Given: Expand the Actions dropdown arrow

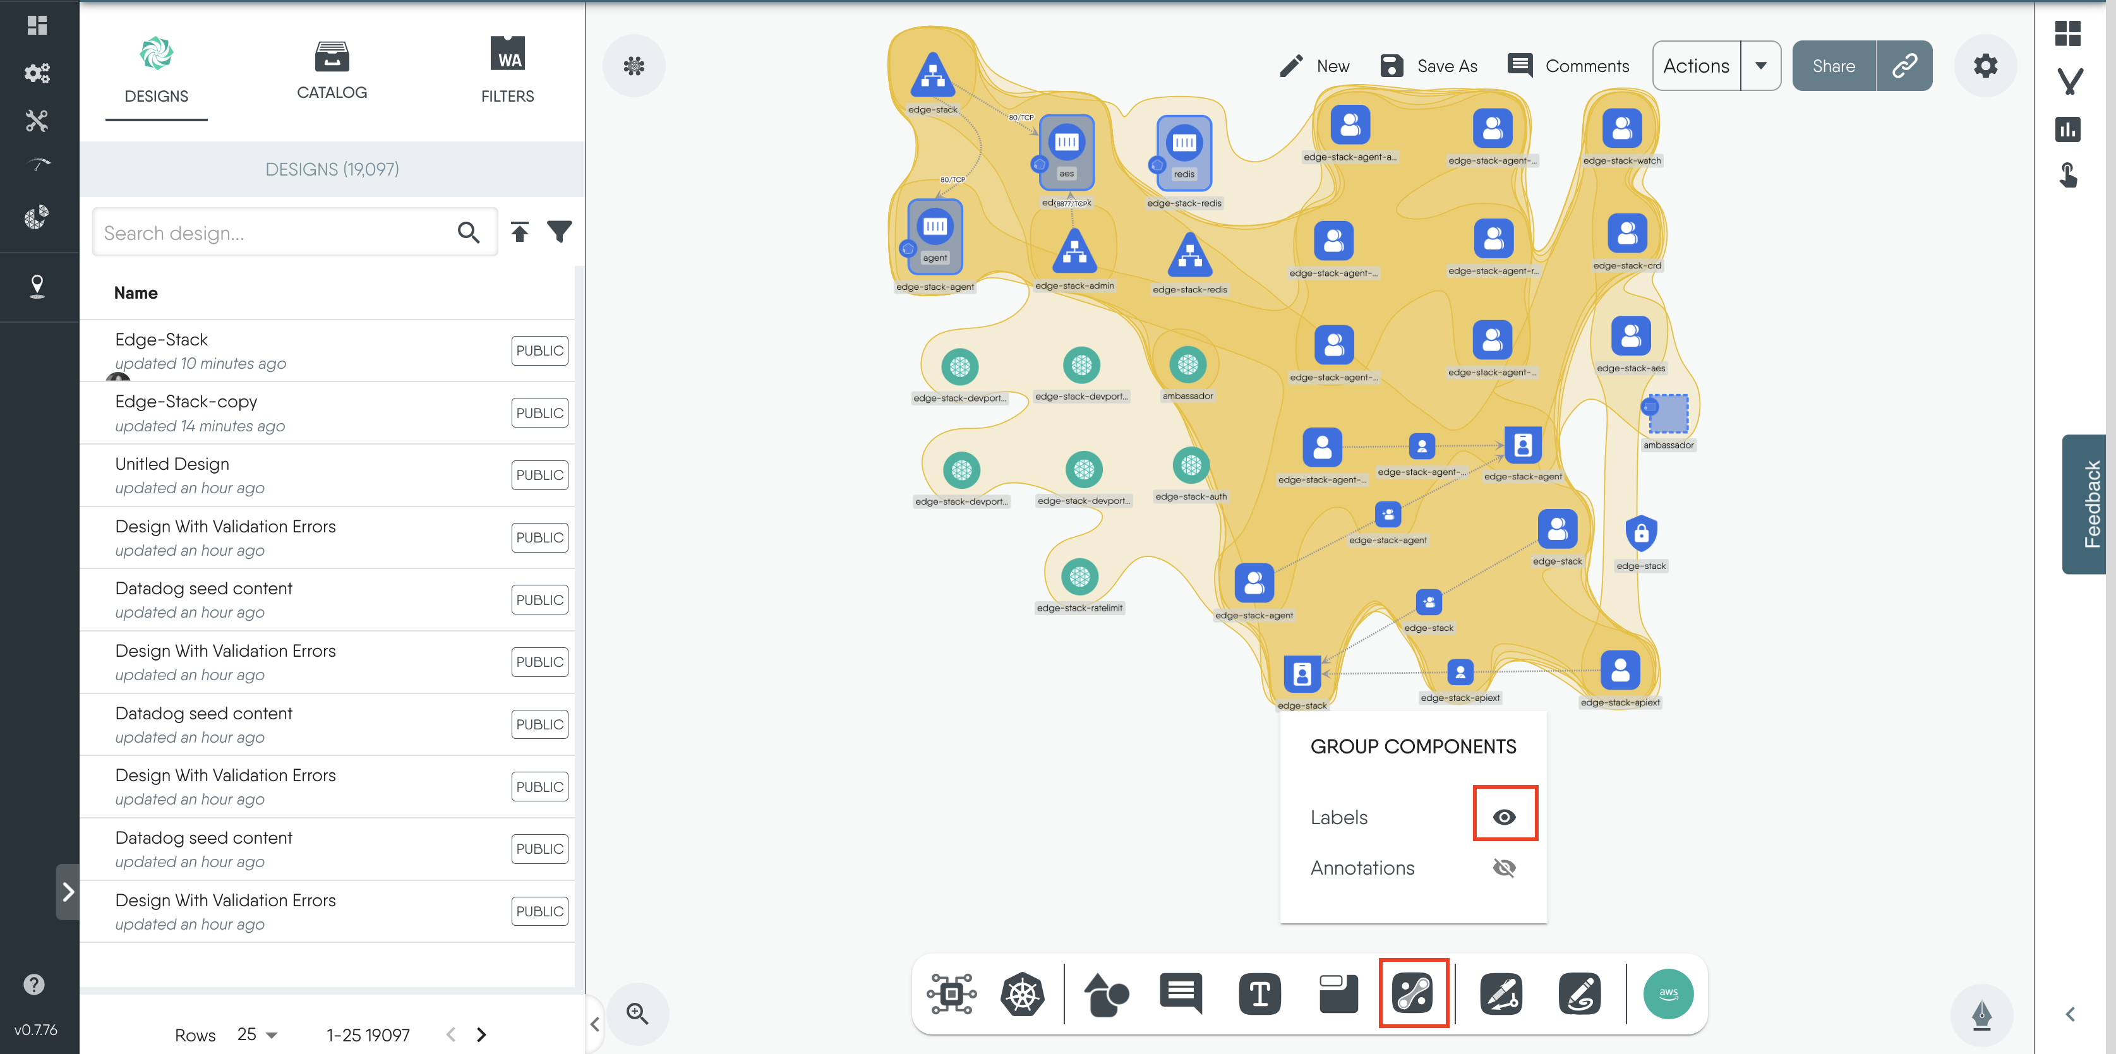Looking at the screenshot, I should coord(1760,66).
